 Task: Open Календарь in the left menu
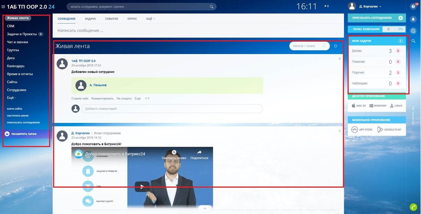16,66
